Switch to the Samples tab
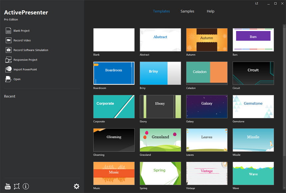Image resolution: width=286 pixels, height=193 pixels. pyautogui.click(x=187, y=11)
